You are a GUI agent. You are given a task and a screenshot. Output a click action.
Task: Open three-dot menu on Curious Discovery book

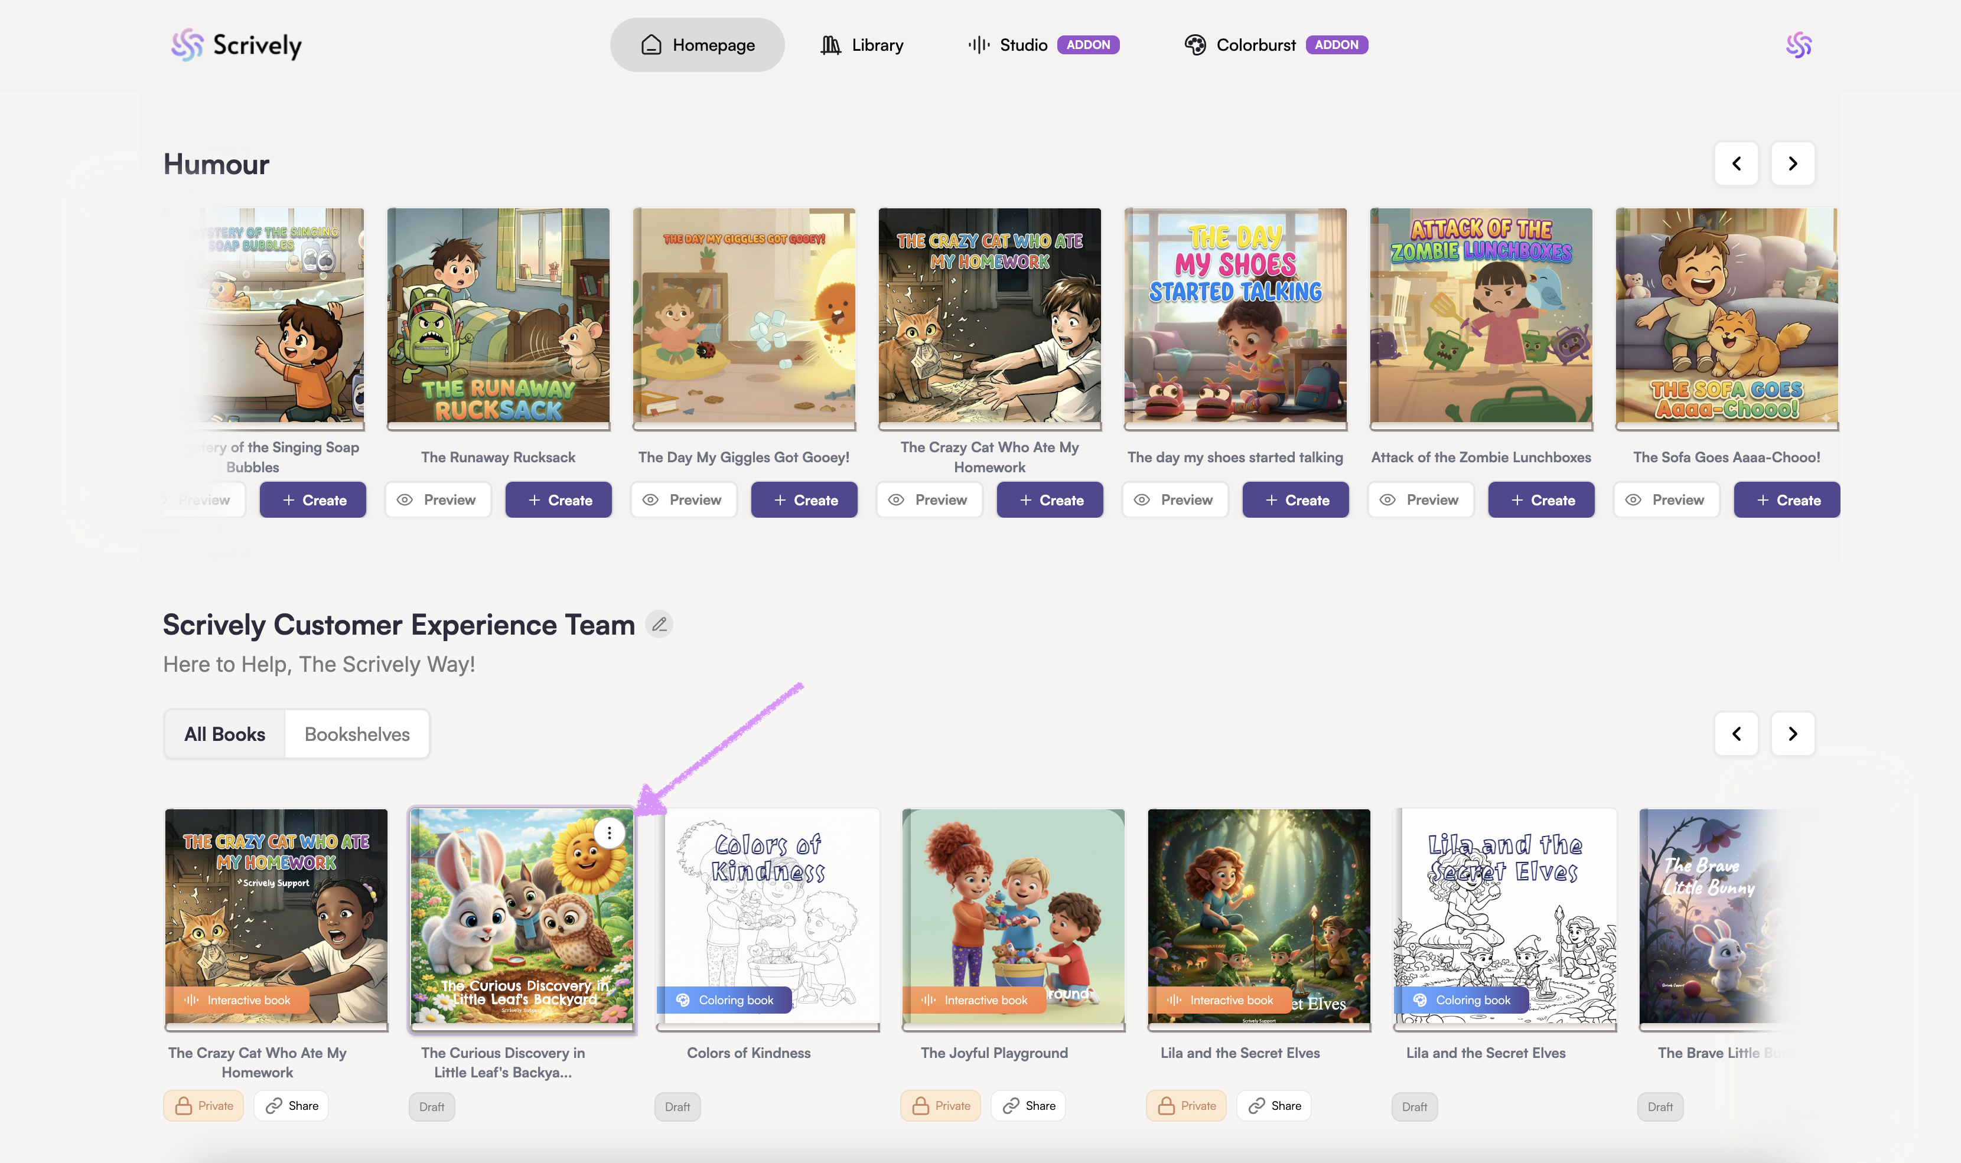[609, 833]
